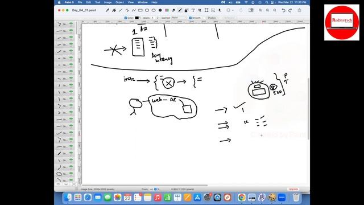Open the File menu
Screen dimensions: 364x205
80,2
